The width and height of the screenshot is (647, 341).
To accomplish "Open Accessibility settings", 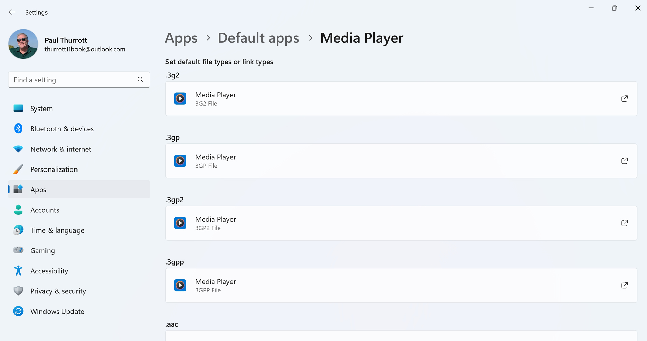I will pos(49,271).
